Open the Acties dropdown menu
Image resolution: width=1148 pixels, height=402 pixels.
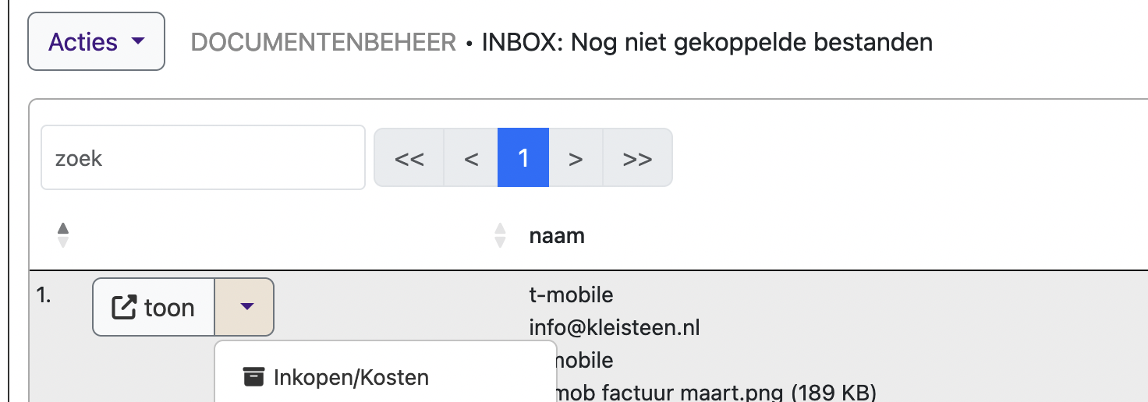(x=97, y=41)
